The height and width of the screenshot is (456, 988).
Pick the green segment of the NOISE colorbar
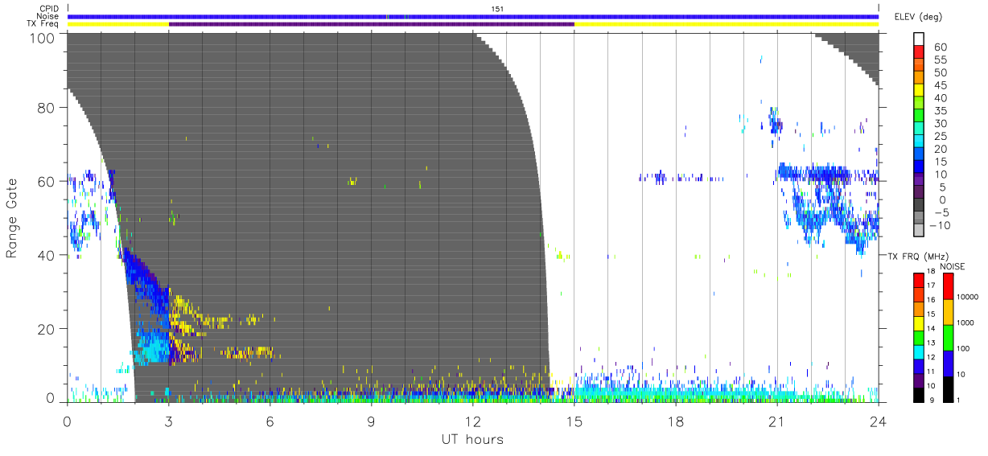pyautogui.click(x=949, y=337)
